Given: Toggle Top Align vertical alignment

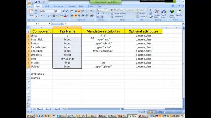Looking at the screenshot, I should pyautogui.click(x=72, y=11).
